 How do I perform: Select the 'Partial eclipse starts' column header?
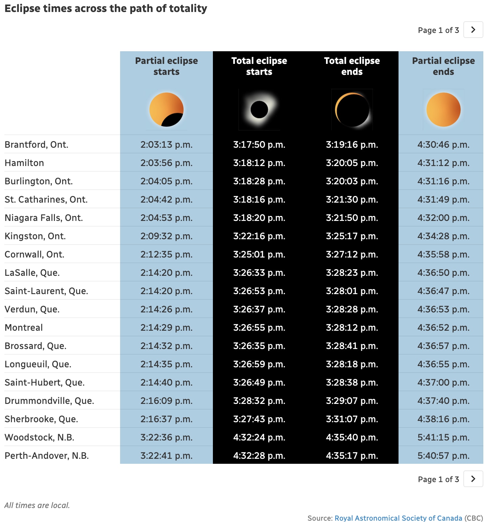tap(166, 66)
